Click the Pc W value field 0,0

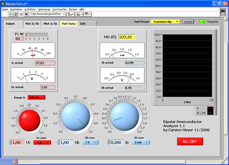coord(19,39)
